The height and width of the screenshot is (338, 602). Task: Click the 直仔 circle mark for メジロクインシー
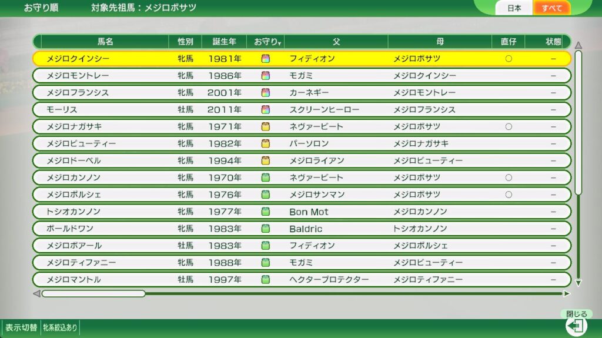(x=508, y=59)
